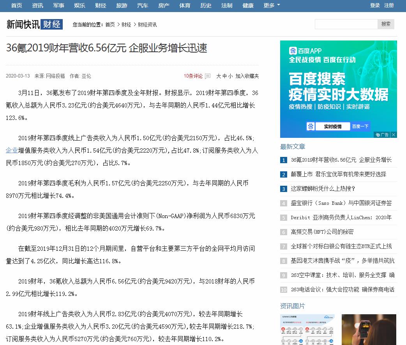Screen dimensions: 406x345
Task: Click the 财经 breadcrumb link
Action: coord(126,25)
